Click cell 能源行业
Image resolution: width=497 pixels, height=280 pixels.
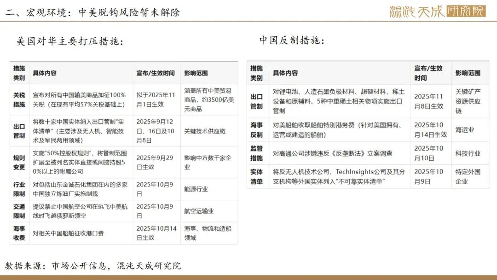coord(209,189)
